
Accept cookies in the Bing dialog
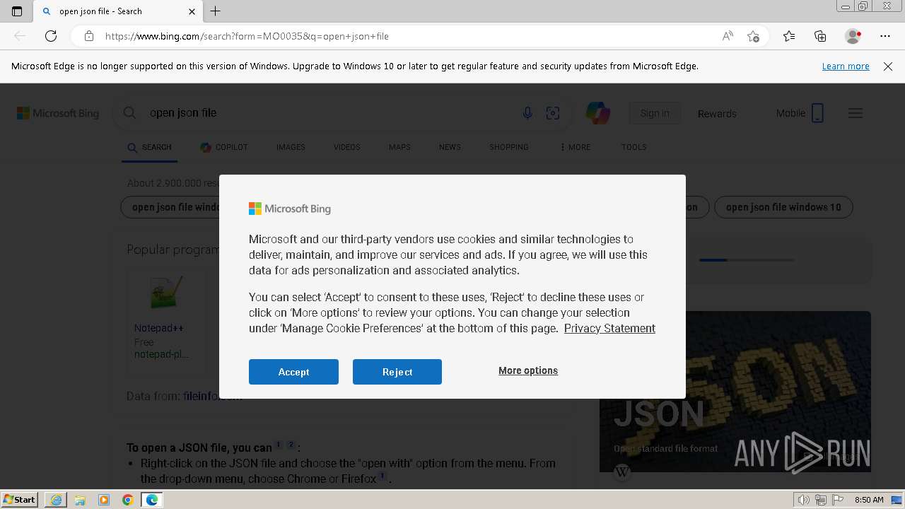point(293,372)
